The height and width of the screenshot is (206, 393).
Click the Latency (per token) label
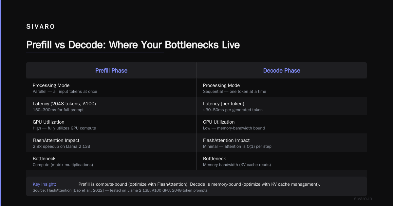(224, 104)
